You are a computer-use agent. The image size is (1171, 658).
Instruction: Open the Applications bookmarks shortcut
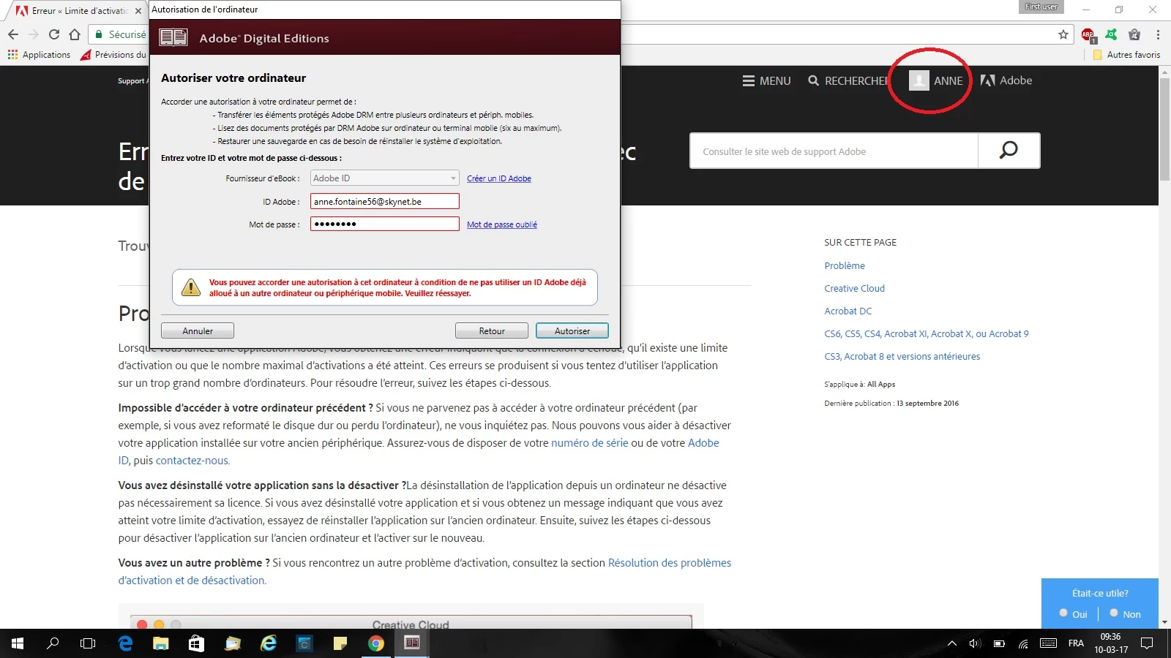[39, 55]
